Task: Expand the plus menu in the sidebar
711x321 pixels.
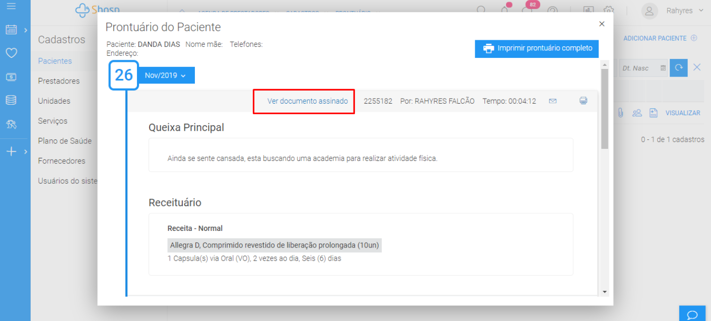Action: click(x=12, y=151)
